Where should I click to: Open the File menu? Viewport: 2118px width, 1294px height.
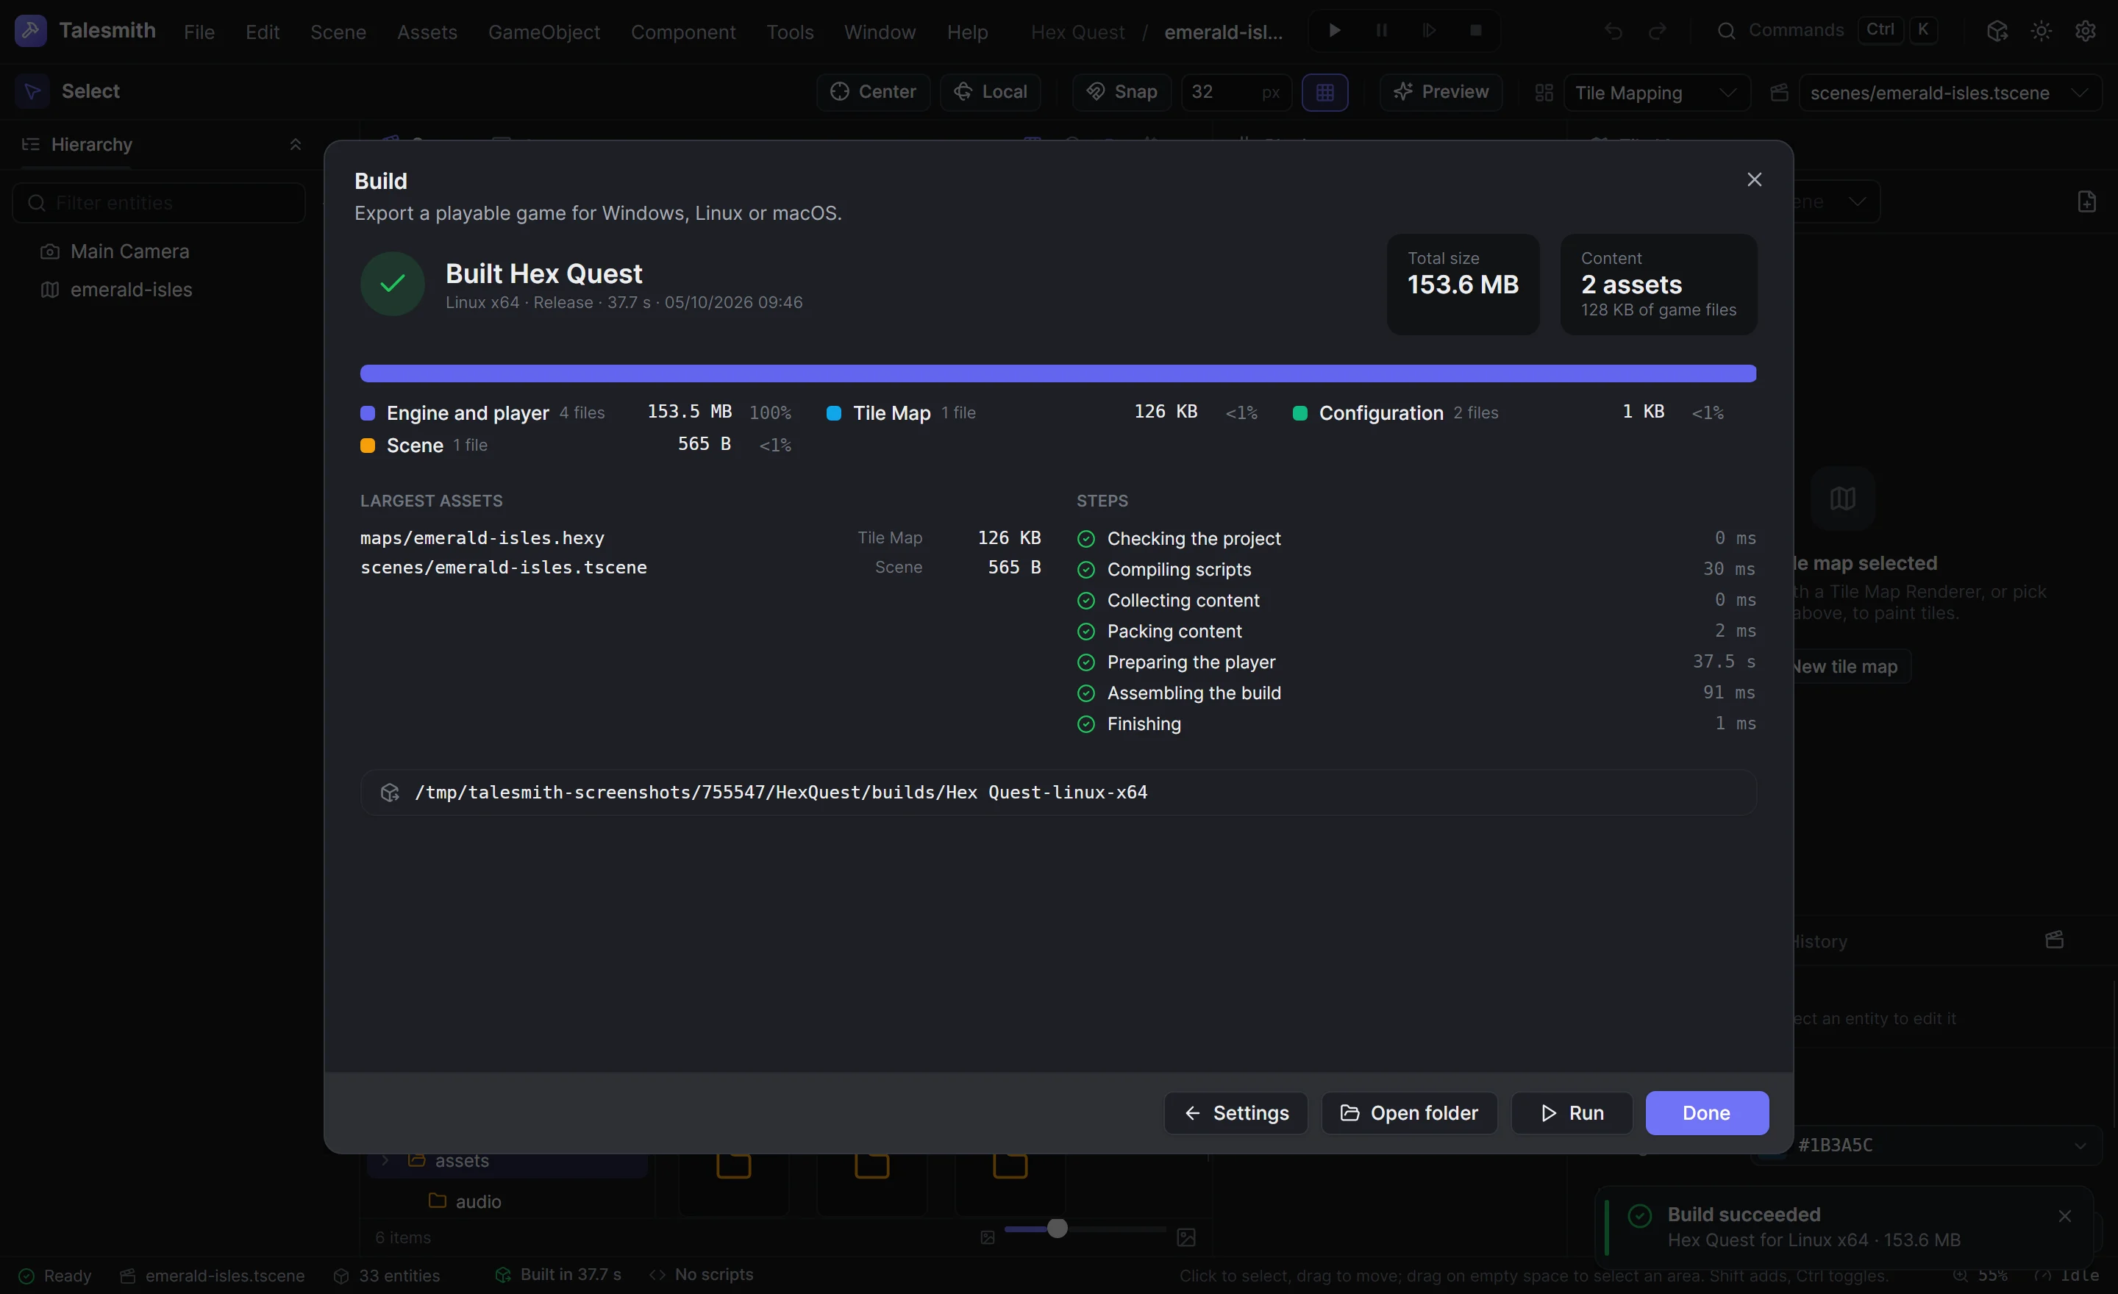click(x=199, y=32)
